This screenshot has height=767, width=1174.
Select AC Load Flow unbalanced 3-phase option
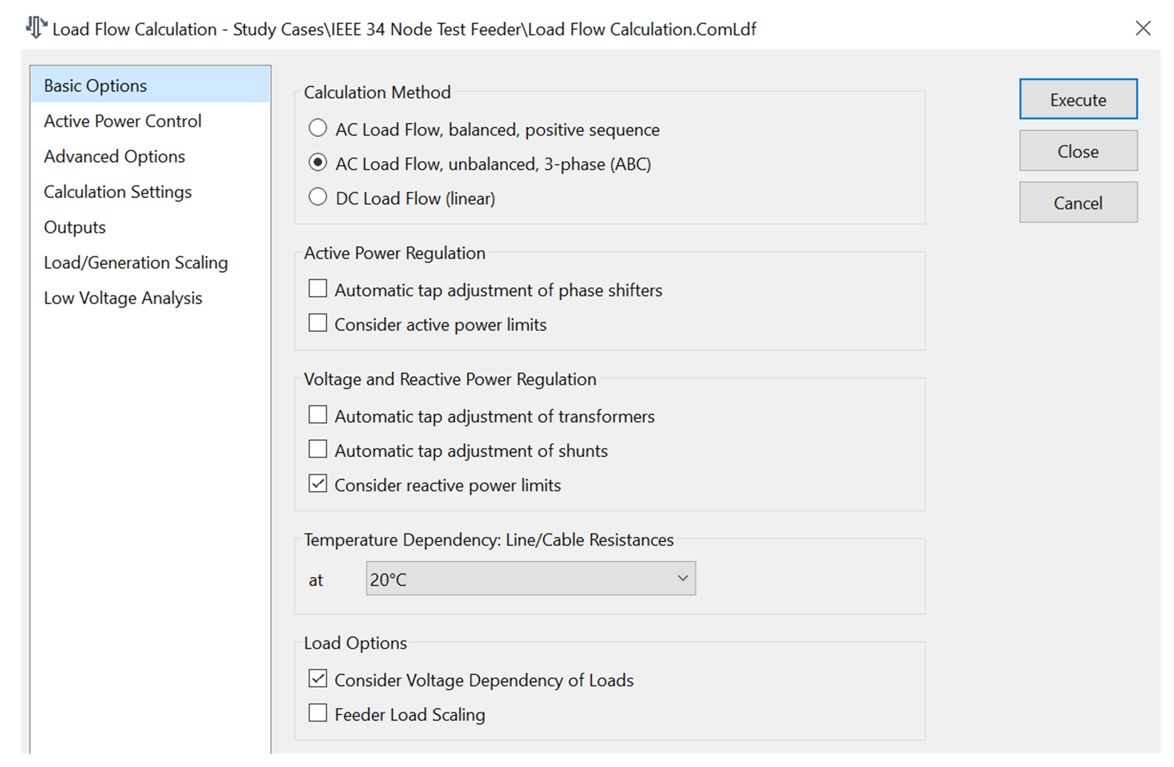(x=318, y=163)
